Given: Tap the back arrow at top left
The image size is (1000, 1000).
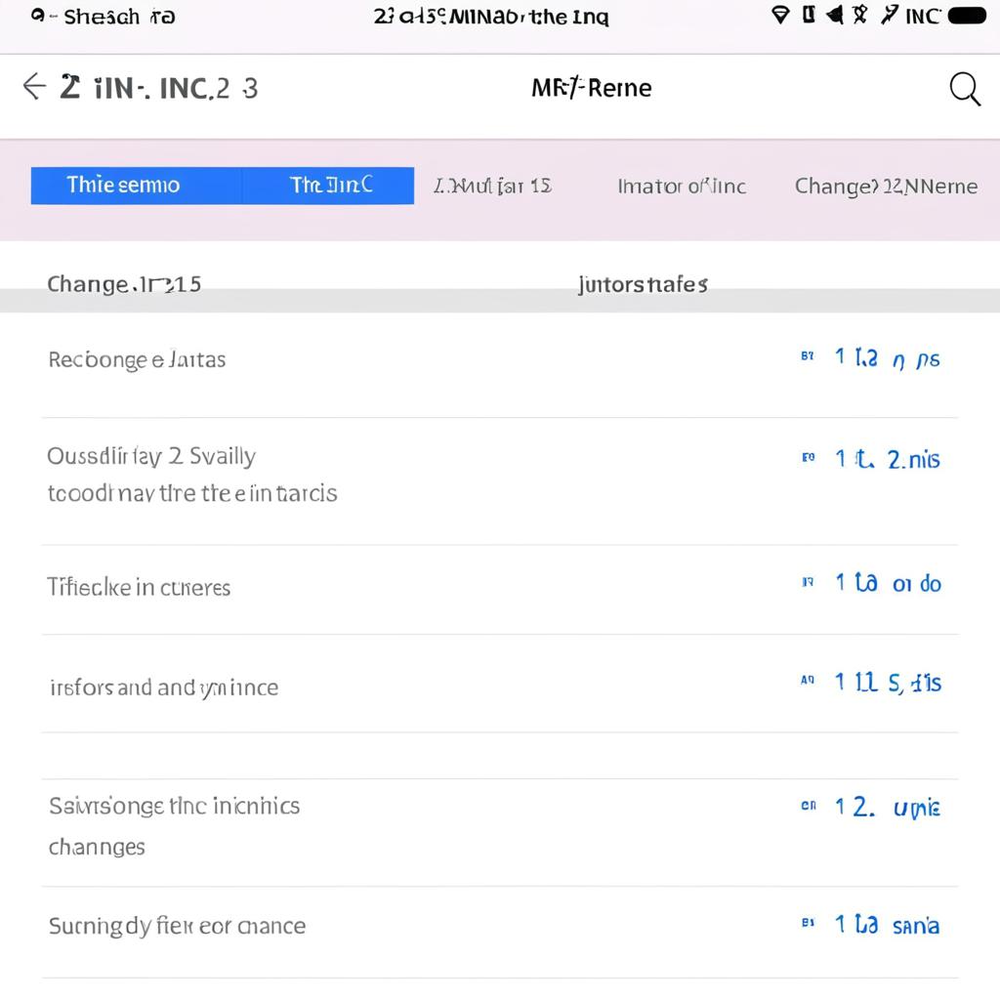Looking at the screenshot, I should [x=35, y=87].
